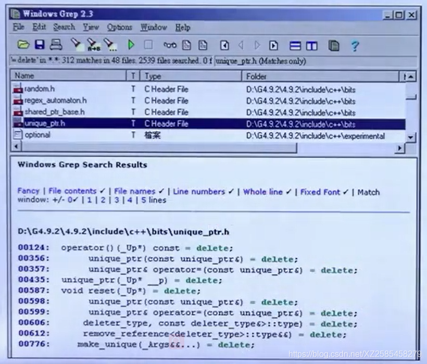Select random.h in the file list
The image size is (427, 364).
coord(39,89)
